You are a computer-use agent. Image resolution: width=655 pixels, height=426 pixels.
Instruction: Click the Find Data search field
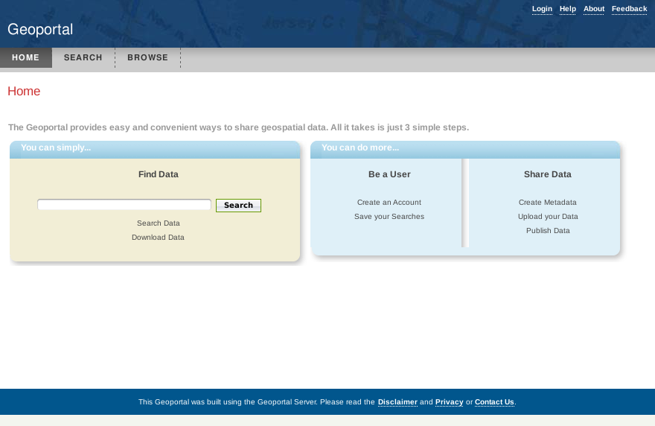[x=124, y=205]
